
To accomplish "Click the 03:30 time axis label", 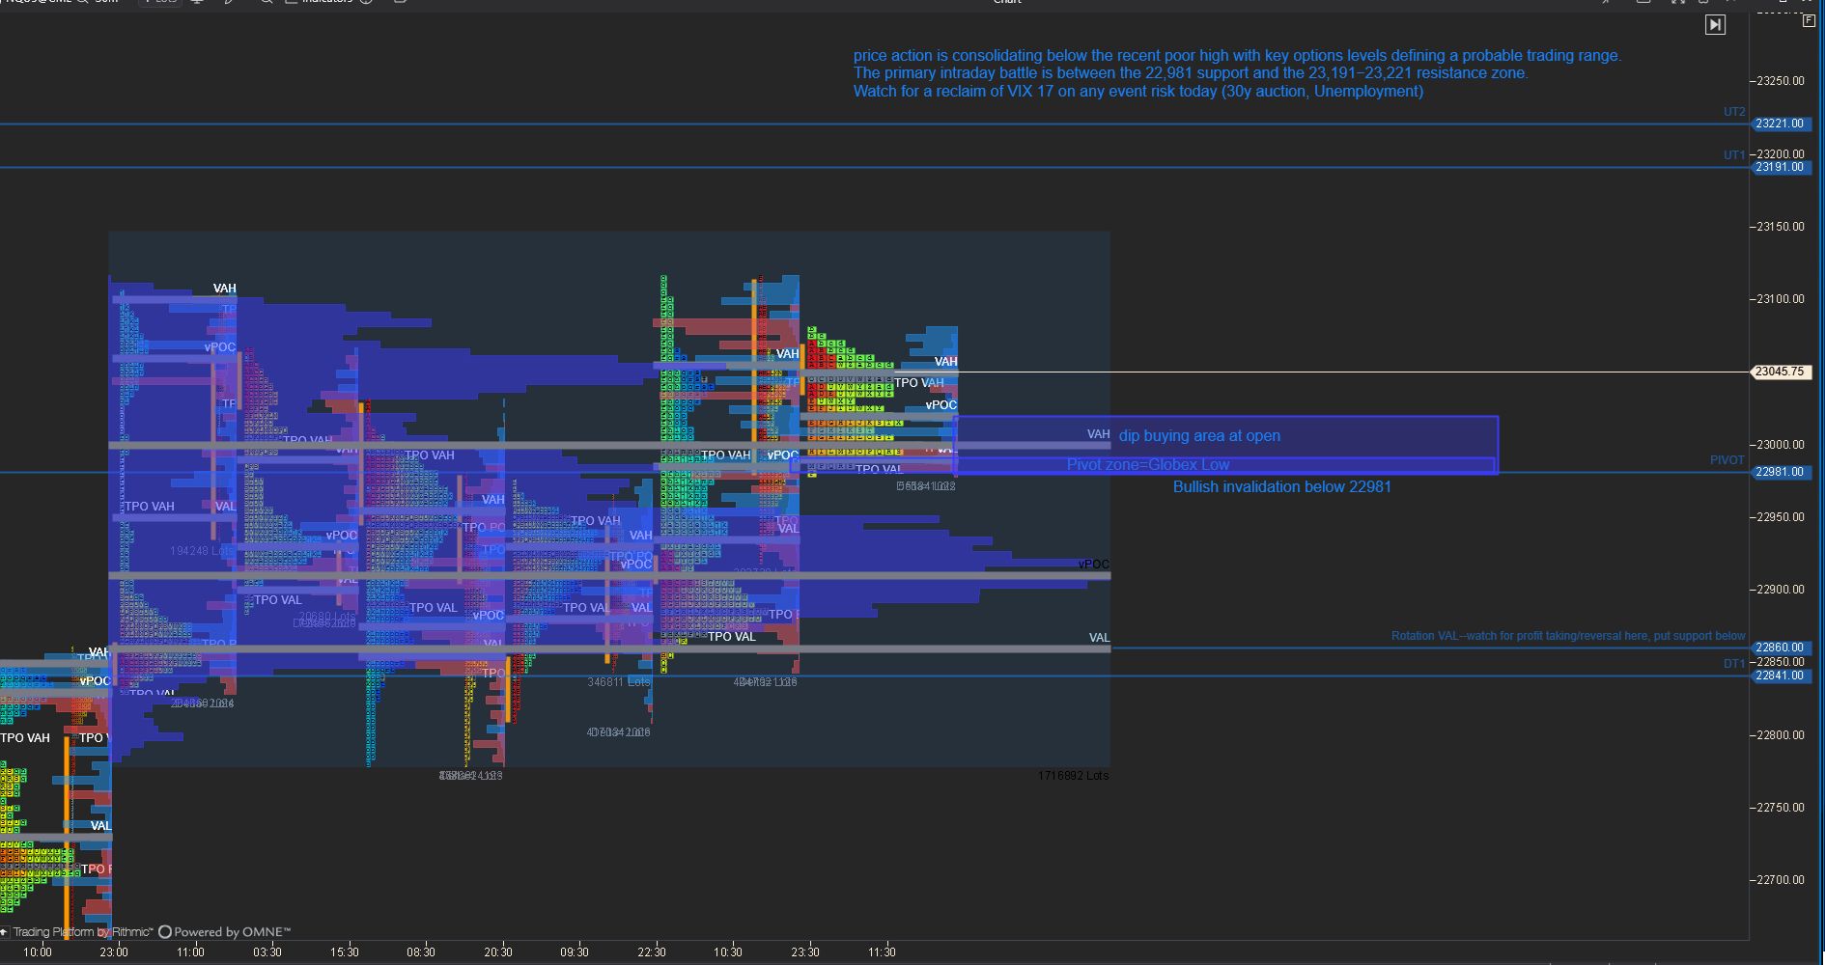I will [267, 952].
